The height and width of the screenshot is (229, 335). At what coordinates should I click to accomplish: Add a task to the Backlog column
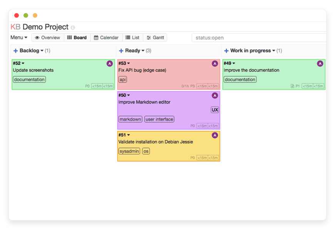(15, 51)
